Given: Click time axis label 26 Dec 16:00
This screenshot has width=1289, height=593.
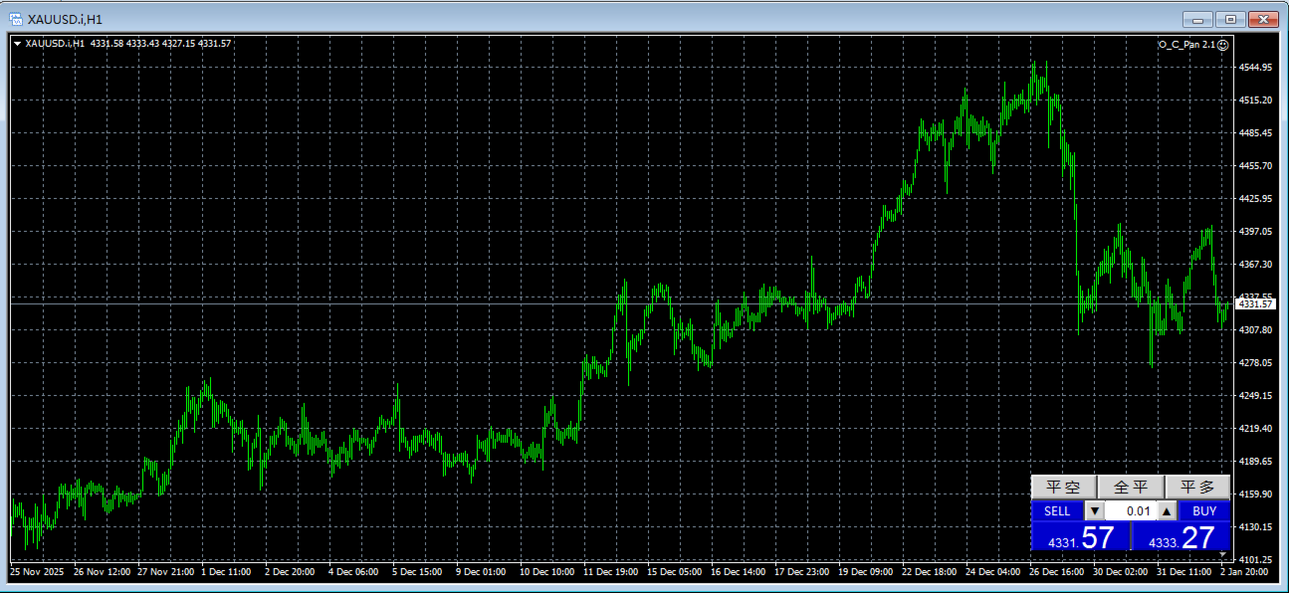Looking at the screenshot, I should click(x=1057, y=572).
